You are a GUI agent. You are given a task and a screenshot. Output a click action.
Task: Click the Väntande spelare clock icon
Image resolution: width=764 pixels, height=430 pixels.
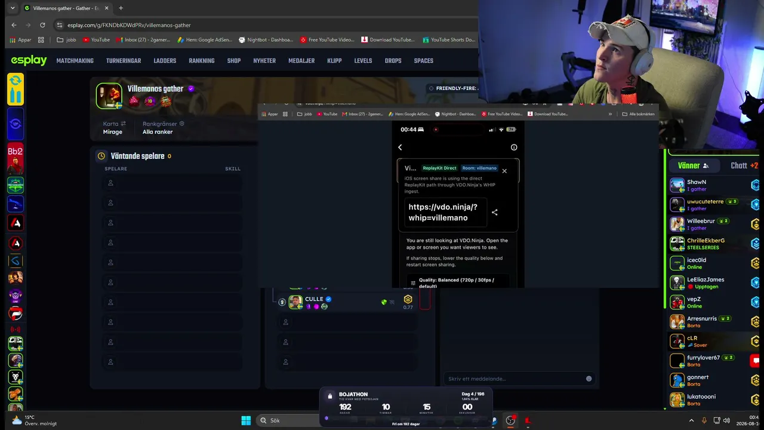pos(101,156)
